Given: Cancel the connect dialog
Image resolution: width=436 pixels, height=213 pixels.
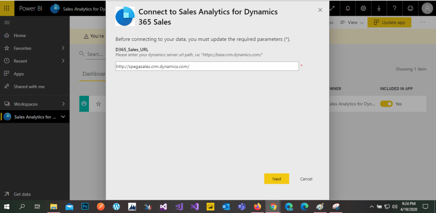Looking at the screenshot, I should point(306,179).
